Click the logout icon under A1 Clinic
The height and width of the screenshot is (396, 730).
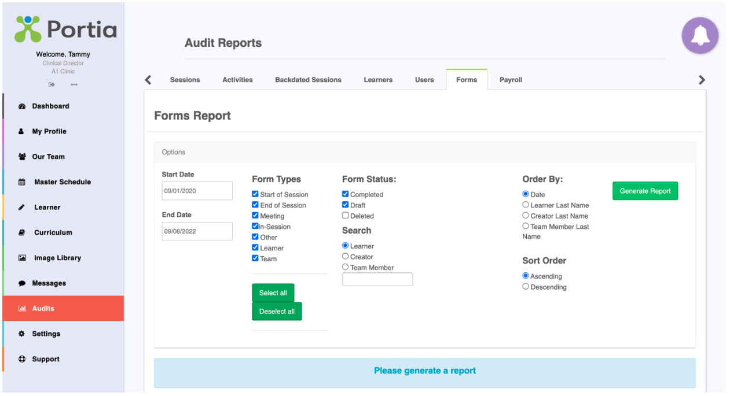click(52, 85)
